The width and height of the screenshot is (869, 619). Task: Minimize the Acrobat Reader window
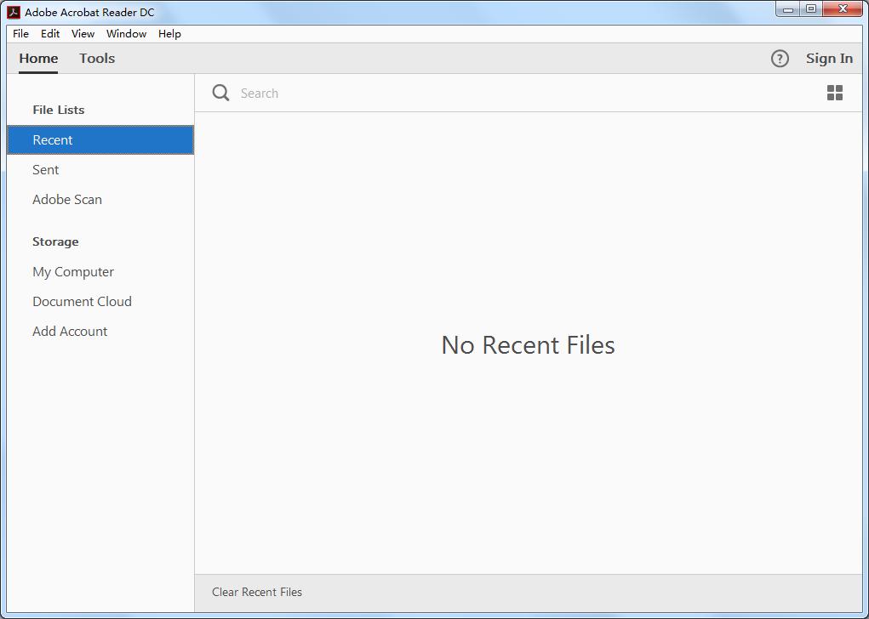787,9
